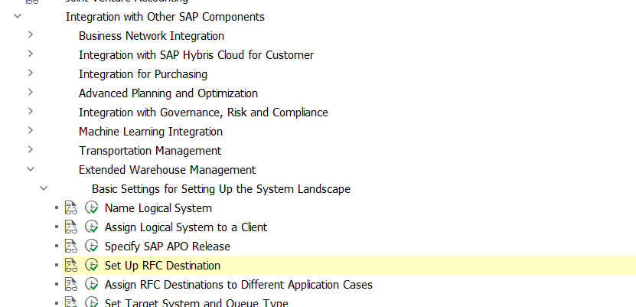Click highlighted Set Up RFC Destination text
Screen dimensions: 636x307
point(163,265)
